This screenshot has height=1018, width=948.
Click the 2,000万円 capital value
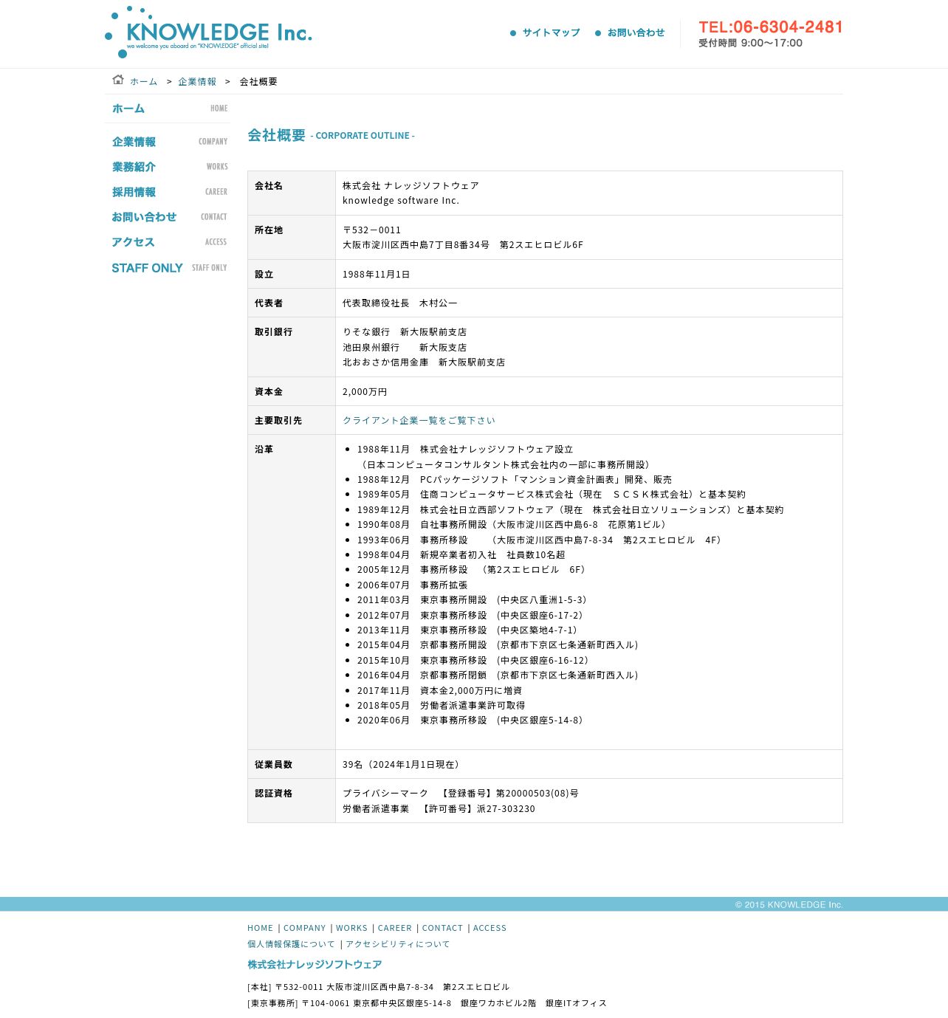[365, 392]
